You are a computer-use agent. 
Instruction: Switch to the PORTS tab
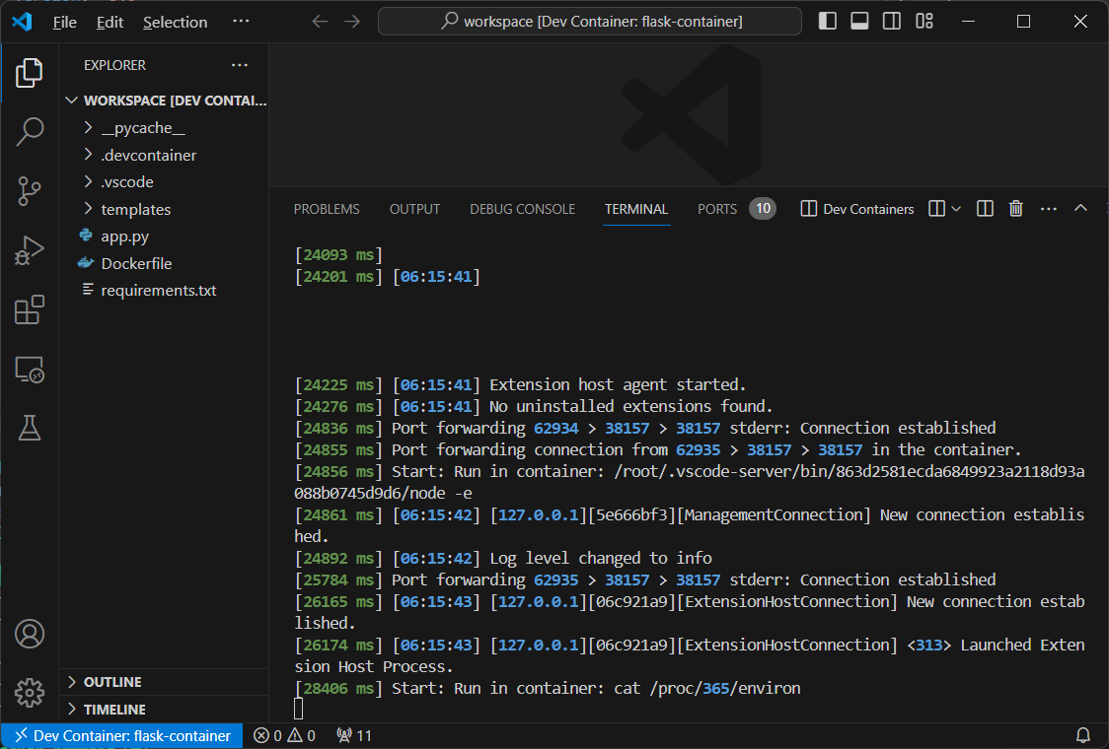click(716, 209)
